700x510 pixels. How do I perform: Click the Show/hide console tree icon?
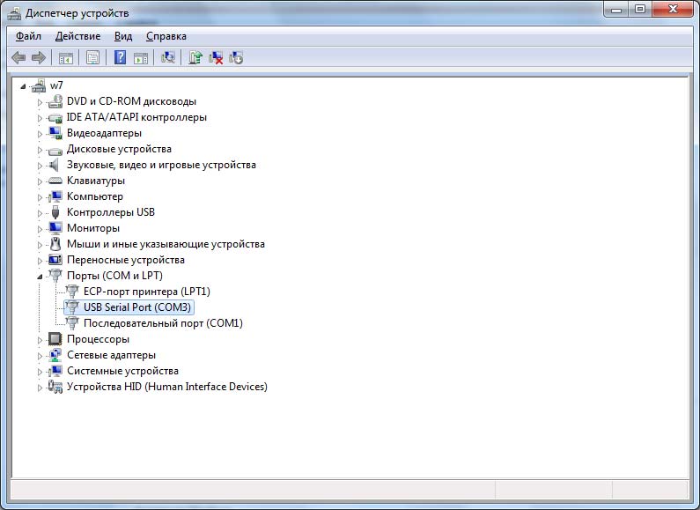(x=65, y=57)
